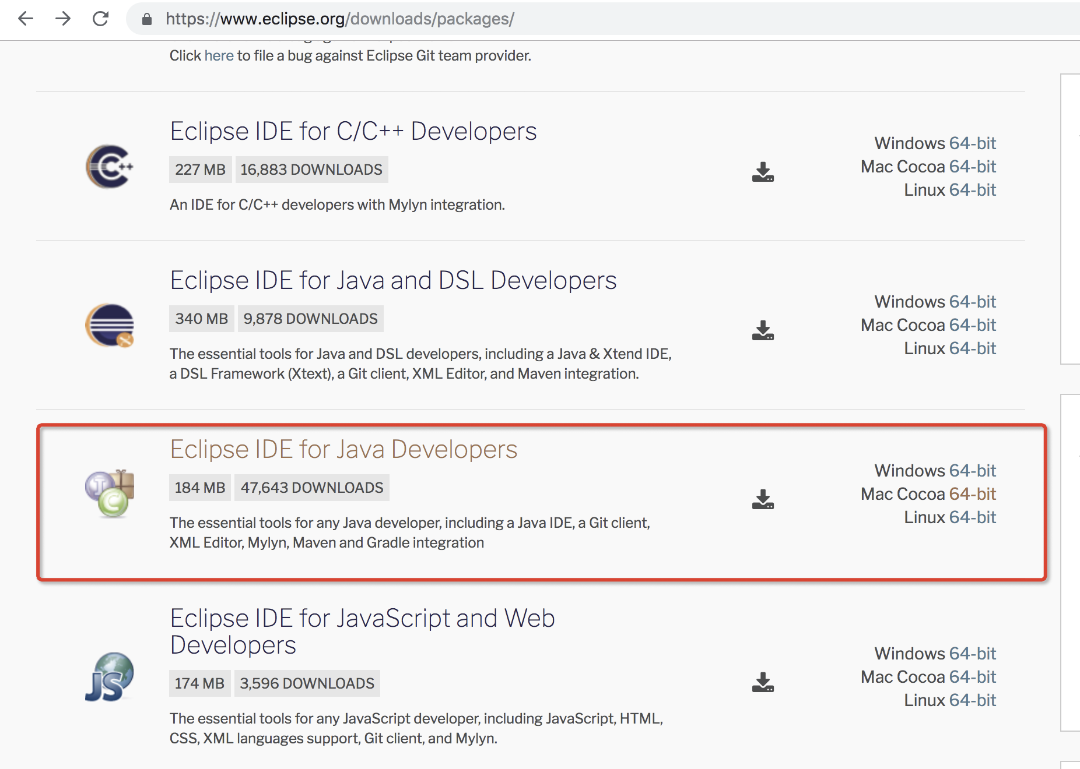Download C/C++ package for Linux 64-bit
Image resolution: width=1080 pixels, height=769 pixels.
(972, 190)
